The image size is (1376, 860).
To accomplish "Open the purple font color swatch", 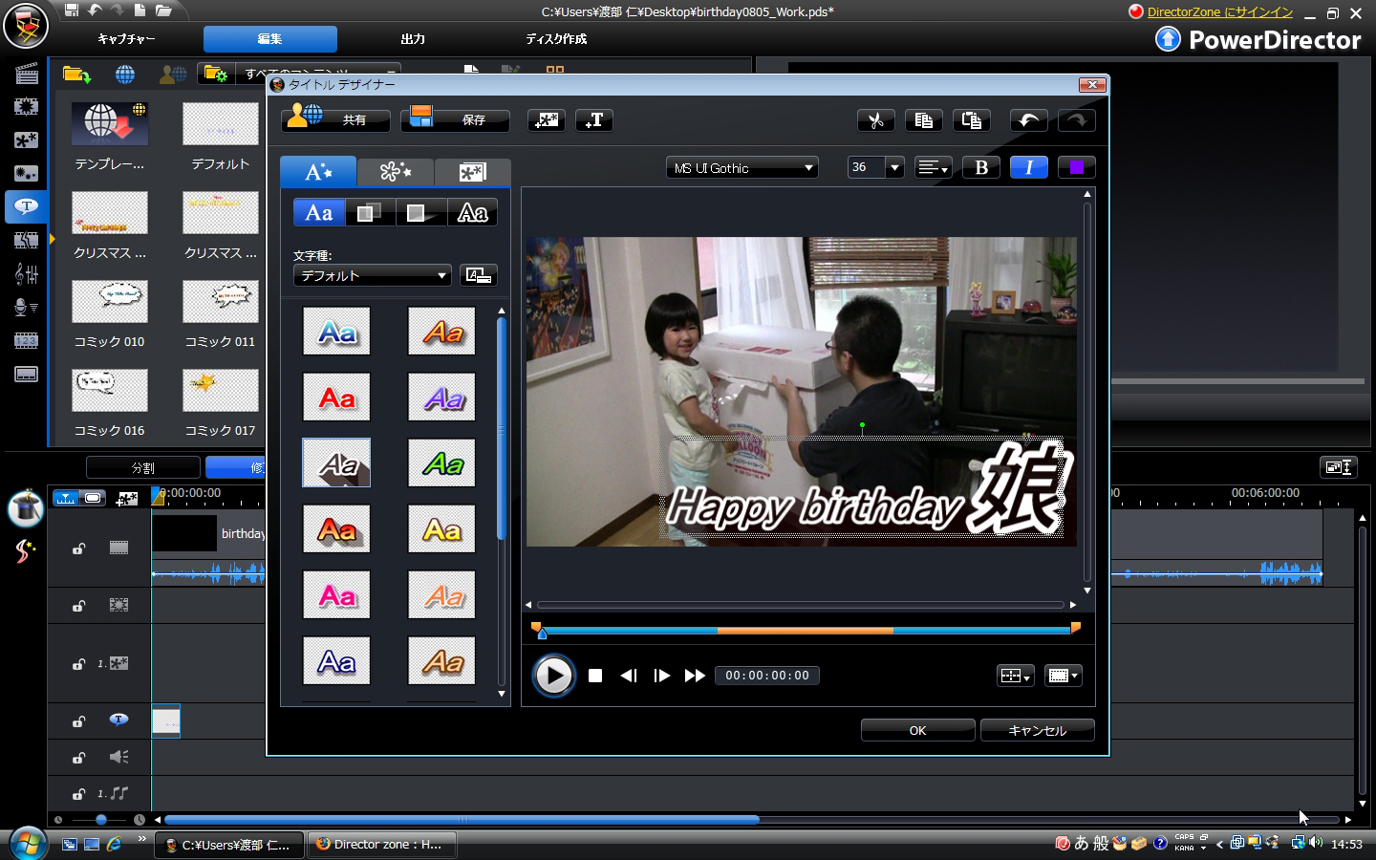I will click(x=1077, y=168).
